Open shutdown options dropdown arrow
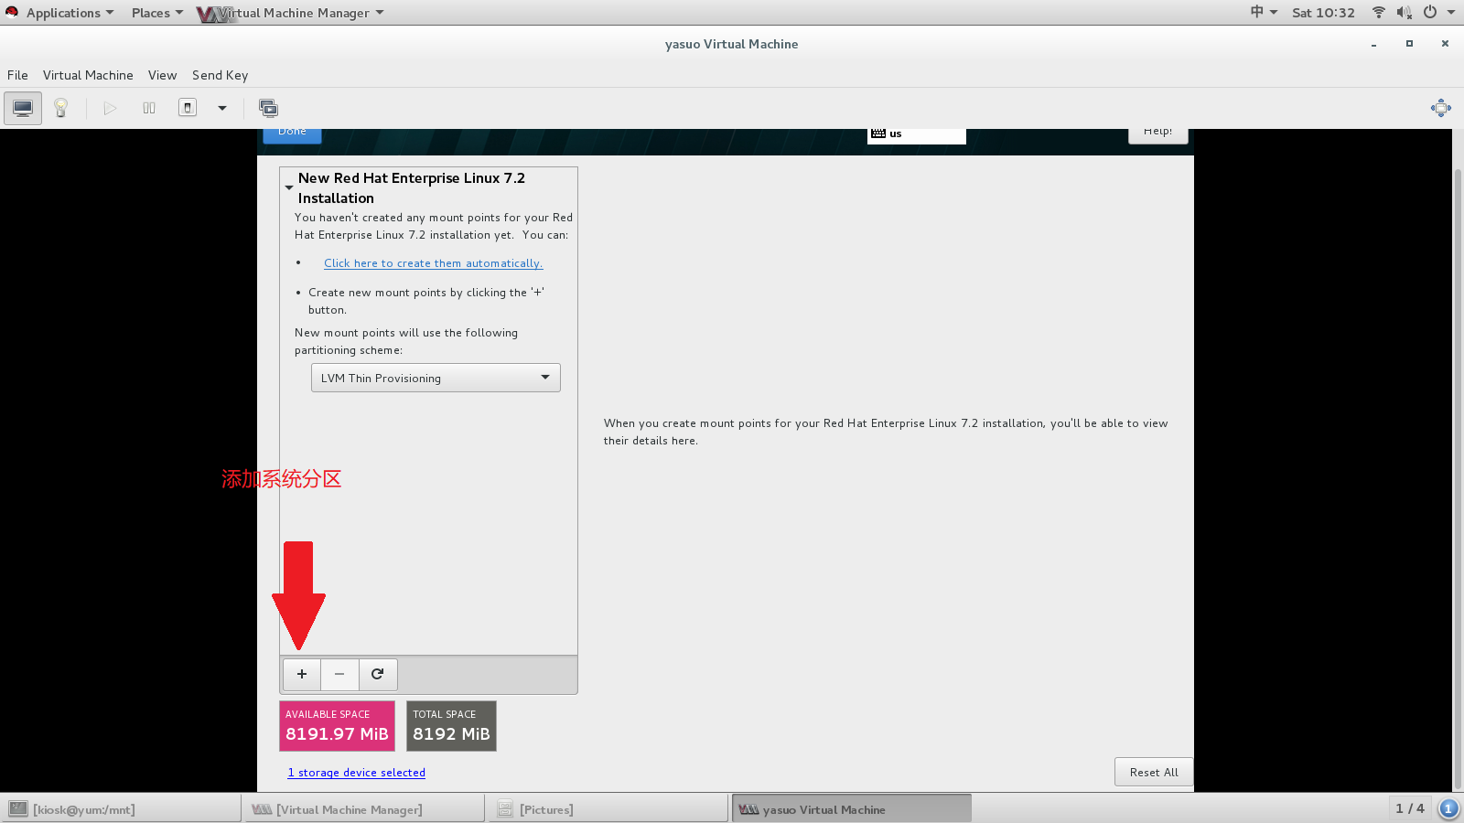 (x=222, y=108)
